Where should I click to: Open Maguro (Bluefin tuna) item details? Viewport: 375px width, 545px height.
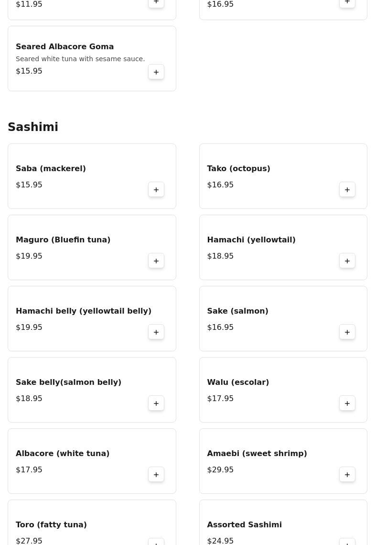tap(63, 240)
